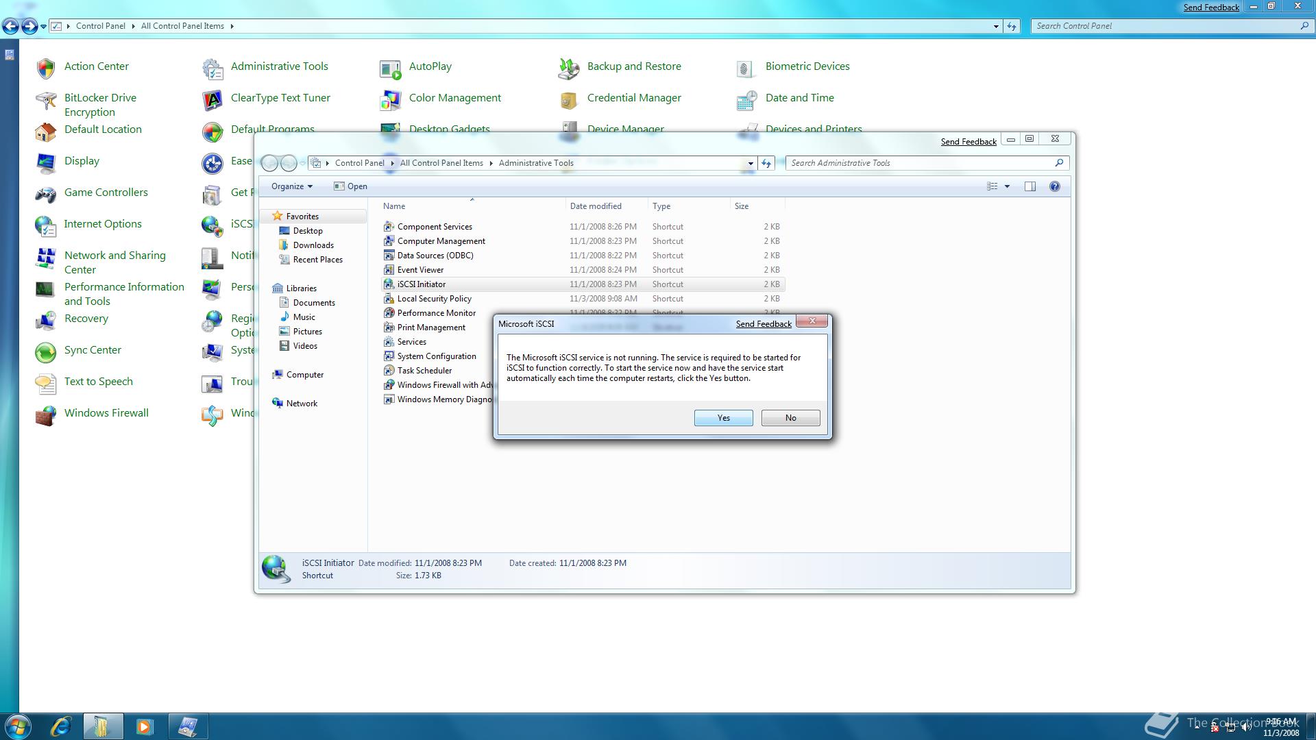The image size is (1316, 740).
Task: Click Yes in the Microsoft iSCSI dialog
Action: click(723, 418)
